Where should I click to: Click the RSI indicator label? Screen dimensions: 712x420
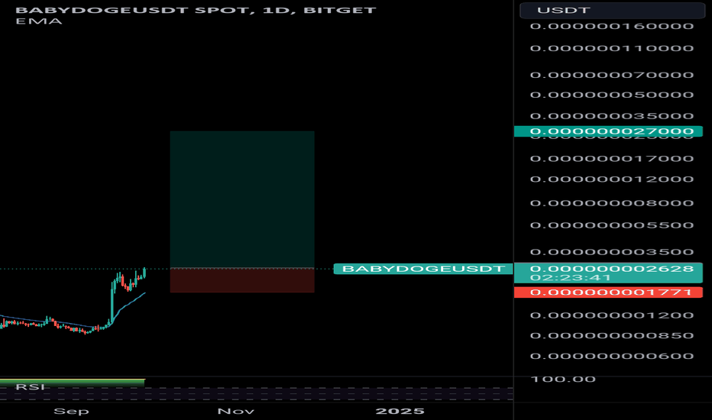(30, 387)
